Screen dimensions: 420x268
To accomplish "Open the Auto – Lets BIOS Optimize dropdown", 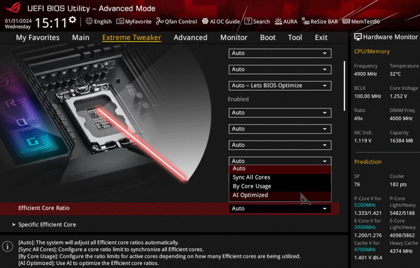I will (x=280, y=86).
